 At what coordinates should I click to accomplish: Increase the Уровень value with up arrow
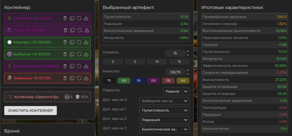(x=187, y=51)
